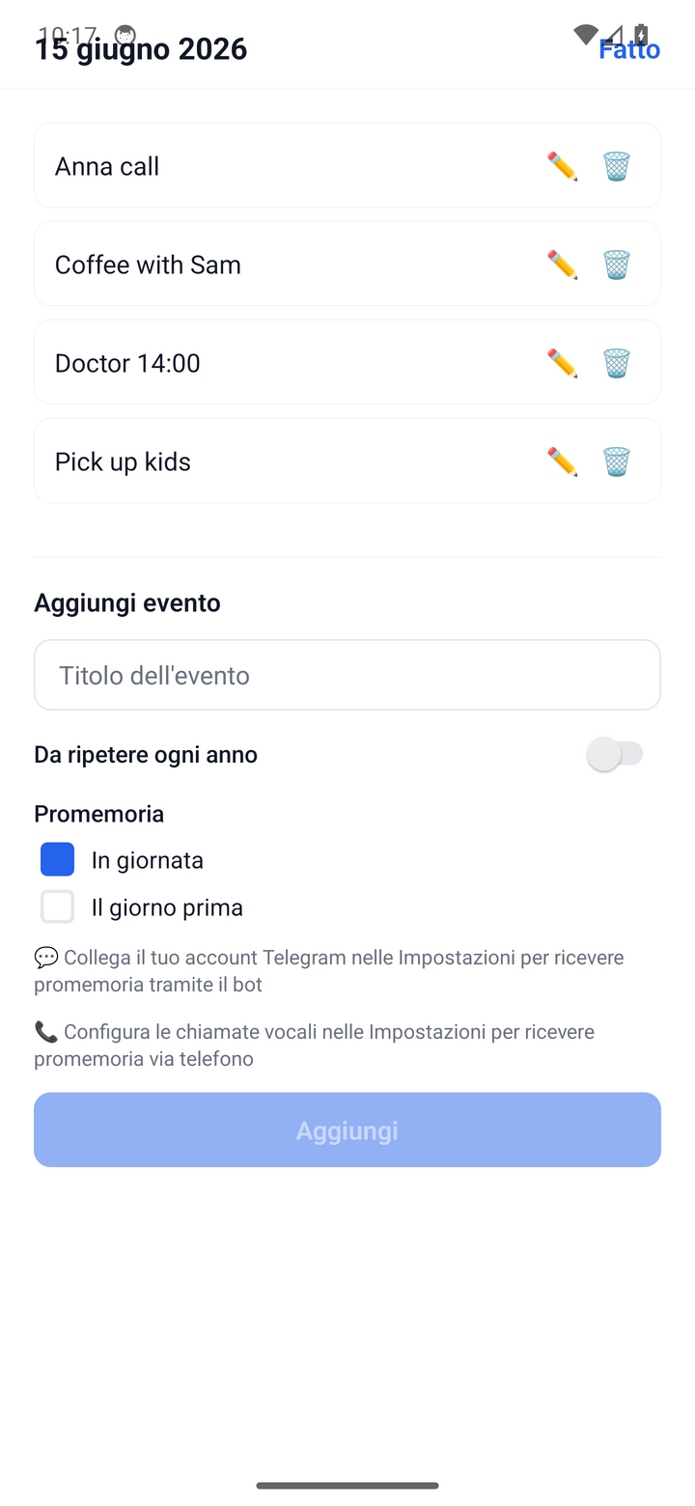The width and height of the screenshot is (695, 1506).
Task: Edit the Coffee with Sam event
Action: 562,265
